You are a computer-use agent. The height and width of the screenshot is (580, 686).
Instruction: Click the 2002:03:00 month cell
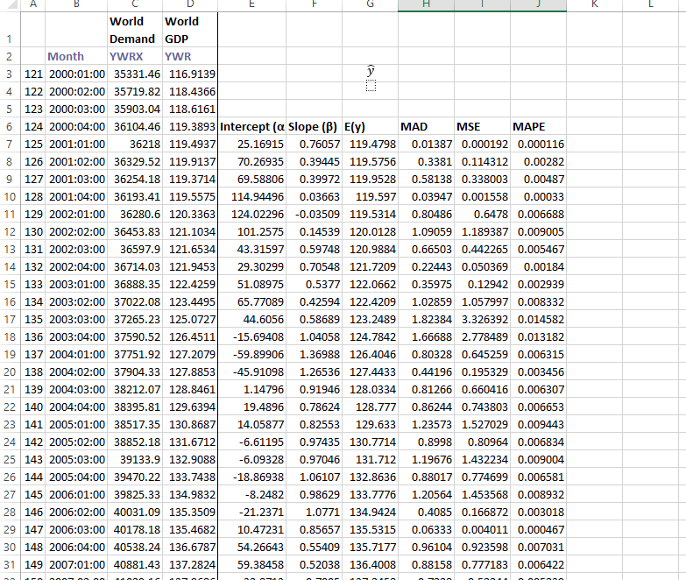[x=76, y=250]
